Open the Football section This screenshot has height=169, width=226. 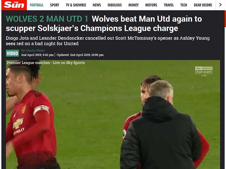[x=37, y=5]
